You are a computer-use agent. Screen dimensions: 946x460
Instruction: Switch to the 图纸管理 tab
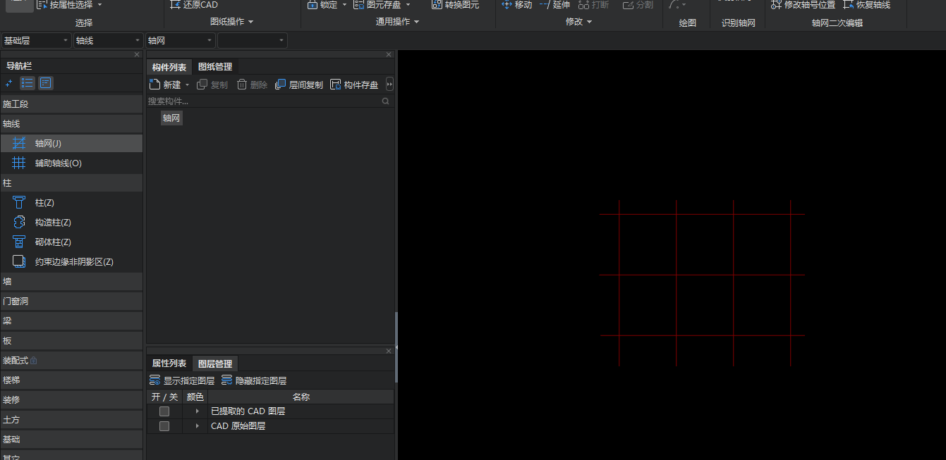(215, 67)
